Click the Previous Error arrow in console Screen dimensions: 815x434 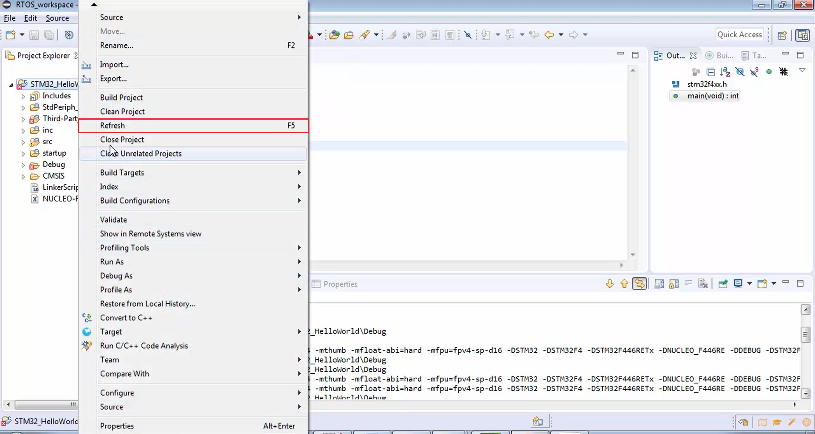624,284
